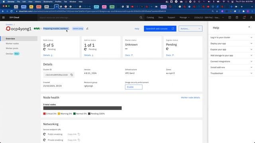255x143 pixels.
Task: Open the notifications bell icon
Action: click(244, 17)
